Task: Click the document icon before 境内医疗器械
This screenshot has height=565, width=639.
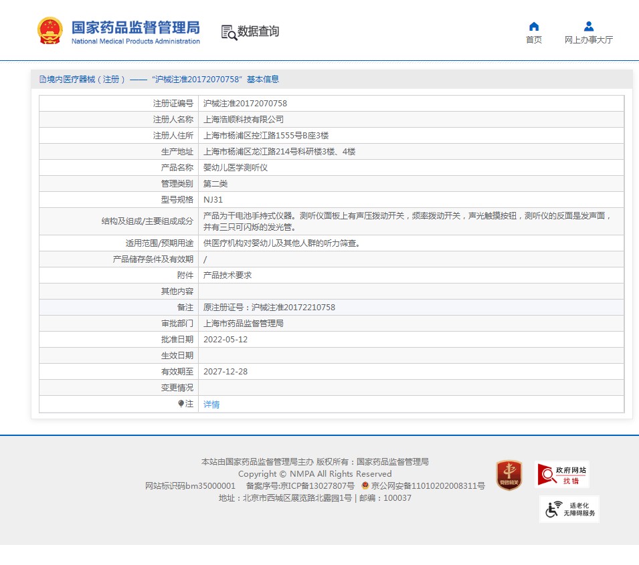Action: point(42,80)
